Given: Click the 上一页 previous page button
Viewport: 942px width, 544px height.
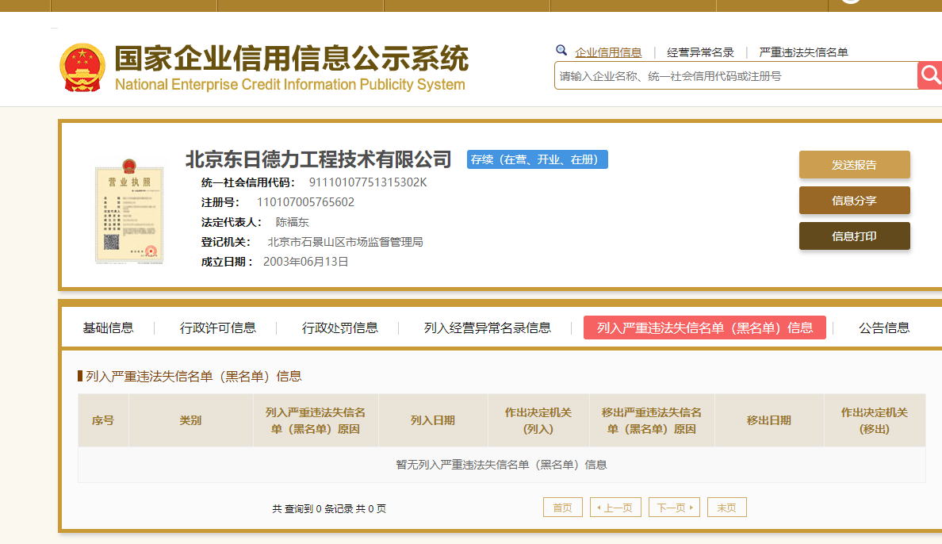Looking at the screenshot, I should (x=616, y=508).
